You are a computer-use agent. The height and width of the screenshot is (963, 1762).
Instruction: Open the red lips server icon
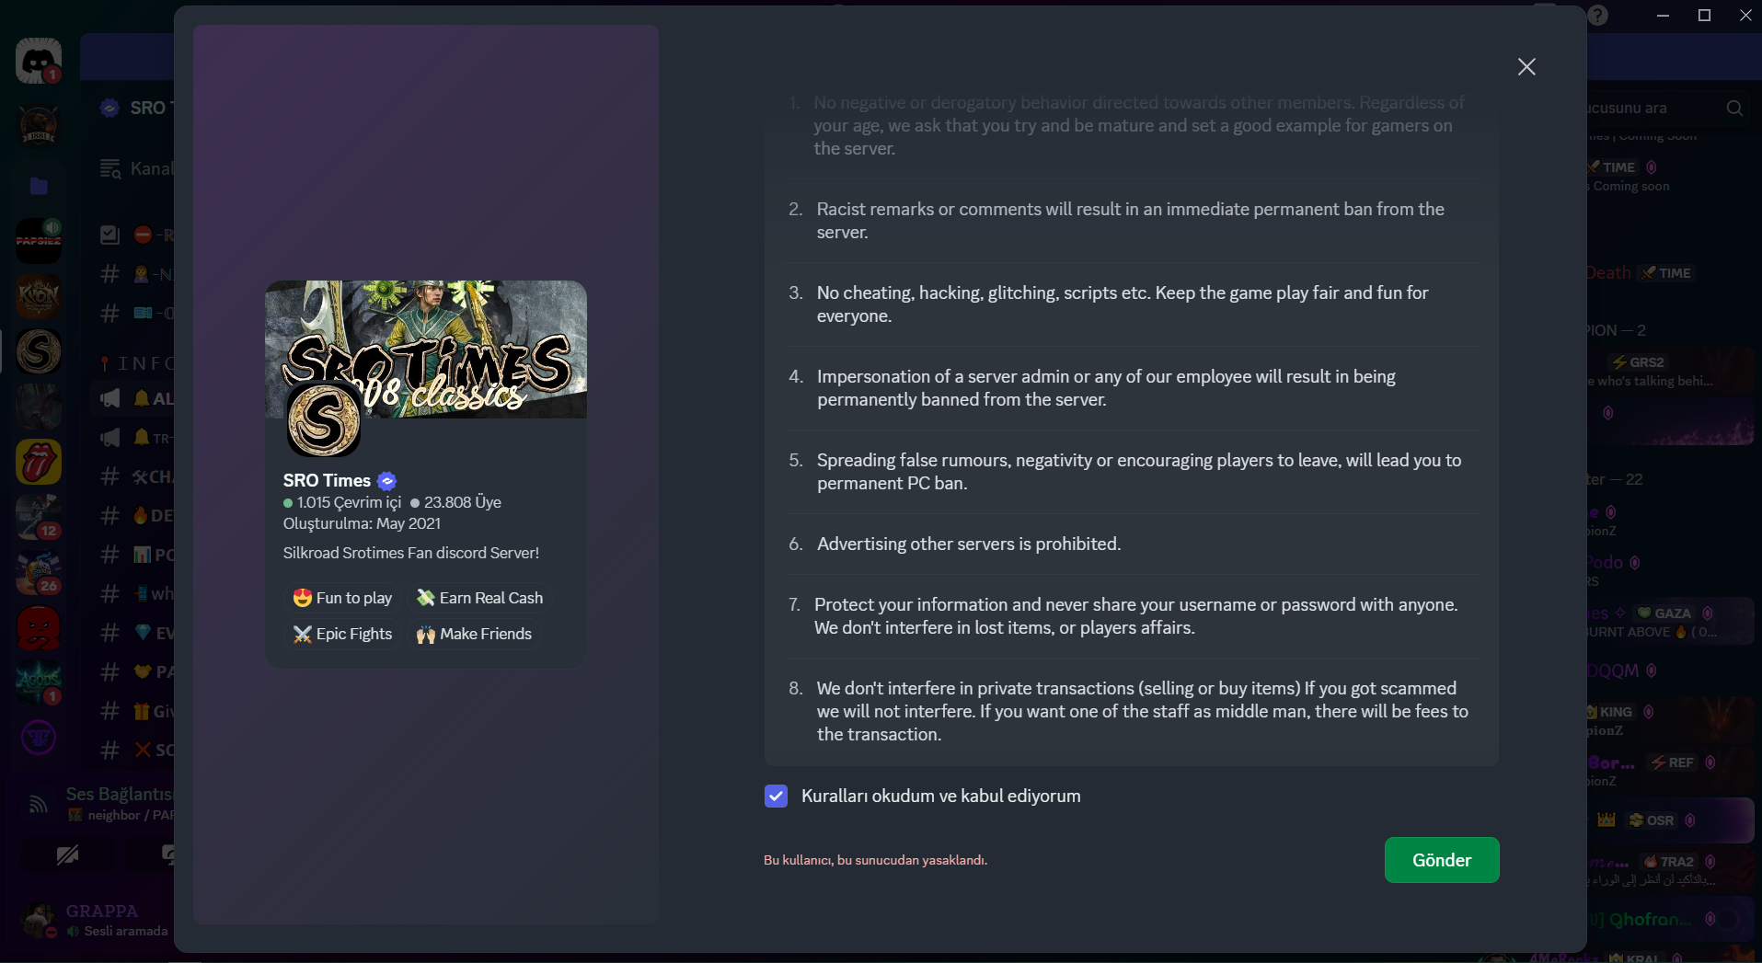tap(38, 462)
